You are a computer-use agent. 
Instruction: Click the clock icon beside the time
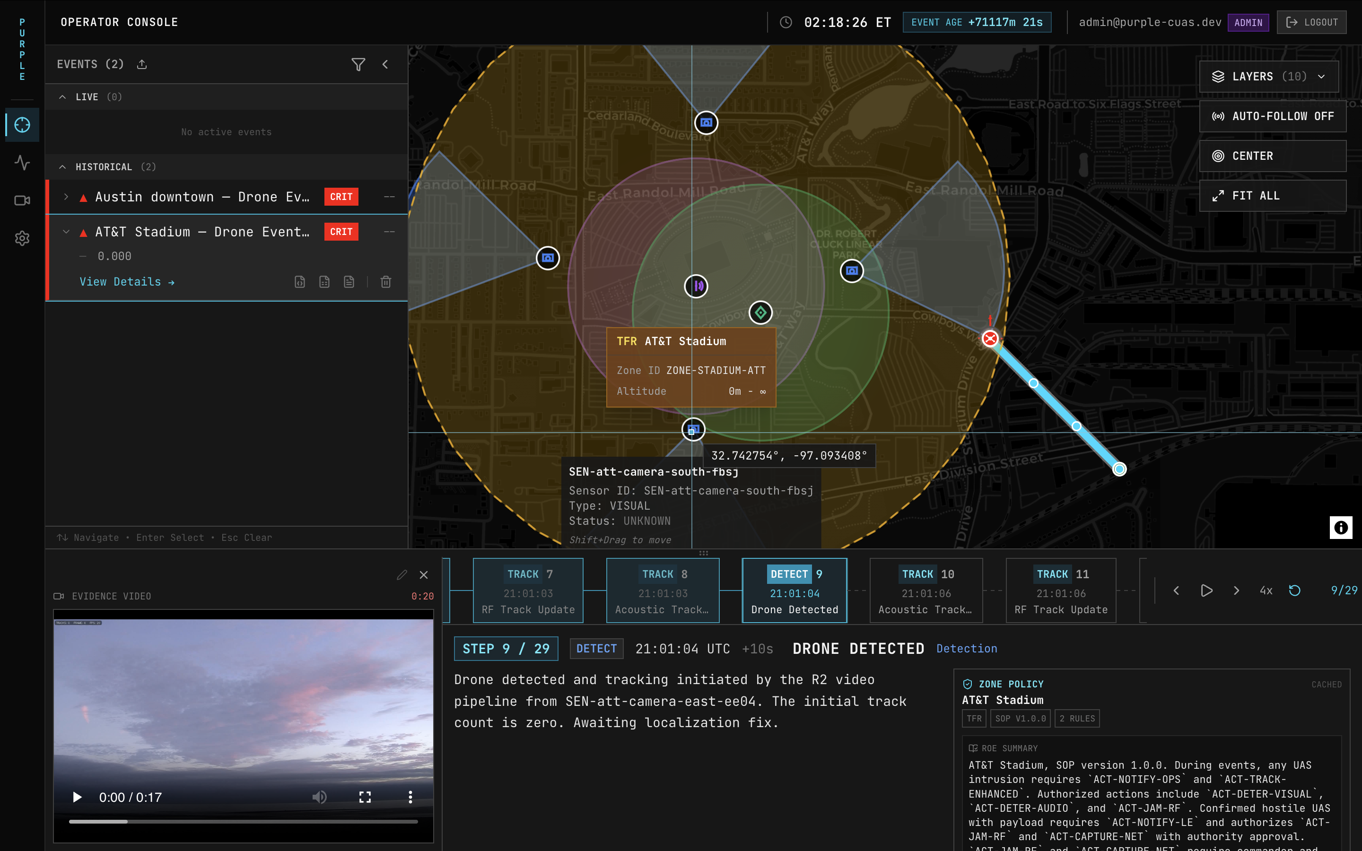(x=786, y=22)
